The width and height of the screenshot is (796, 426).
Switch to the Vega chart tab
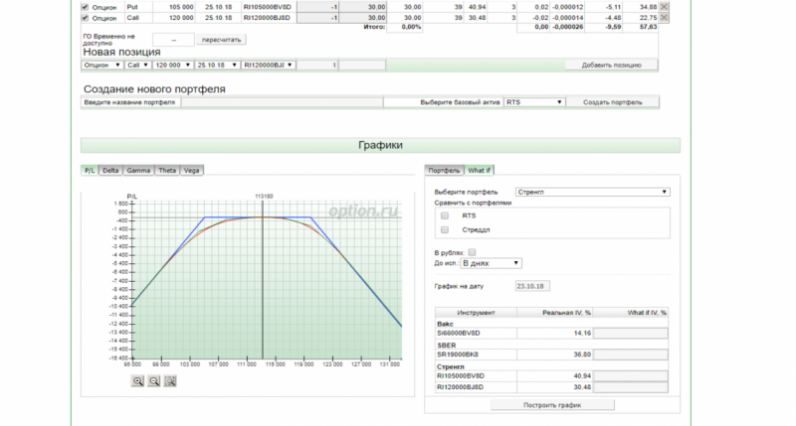191,170
